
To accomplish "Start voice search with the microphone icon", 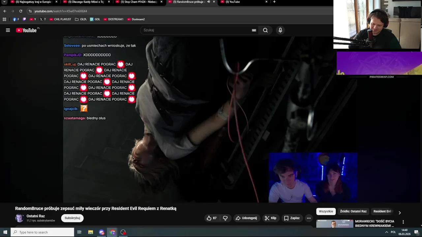I will 280,30.
